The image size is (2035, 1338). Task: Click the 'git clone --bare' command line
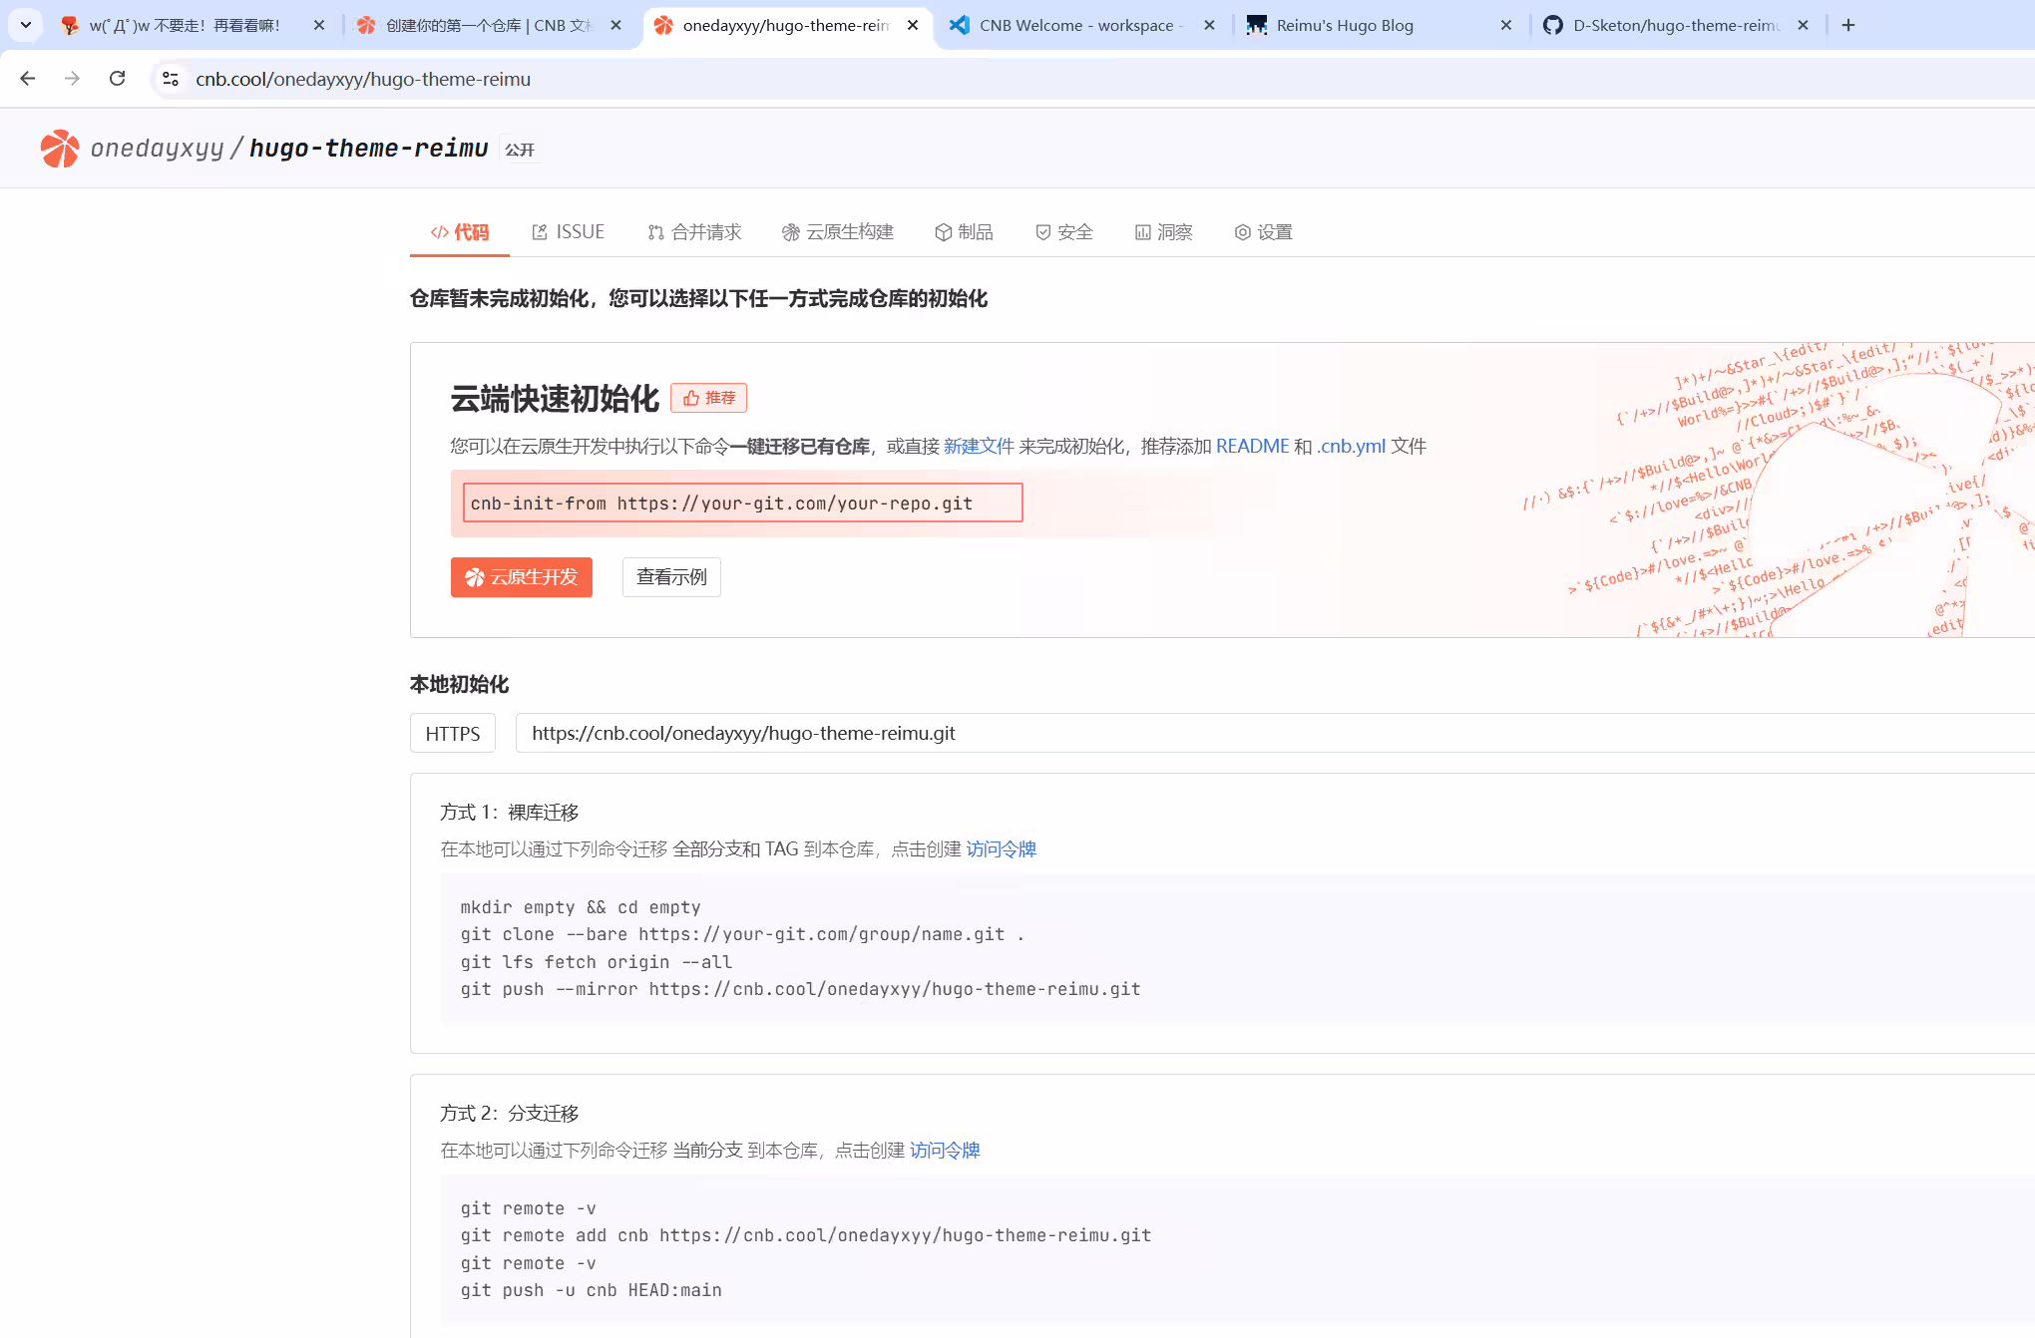(742, 934)
